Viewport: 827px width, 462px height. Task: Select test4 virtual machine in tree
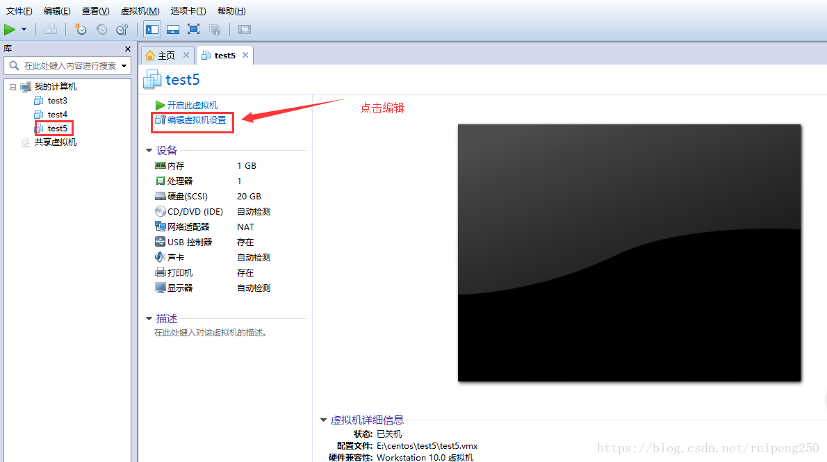click(57, 115)
